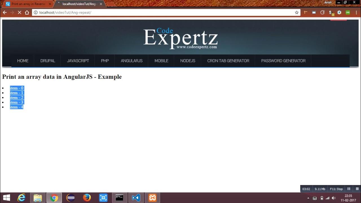The width and height of the screenshot is (361, 203).
Task: Click the circular reload extension icon
Action: 322,12
